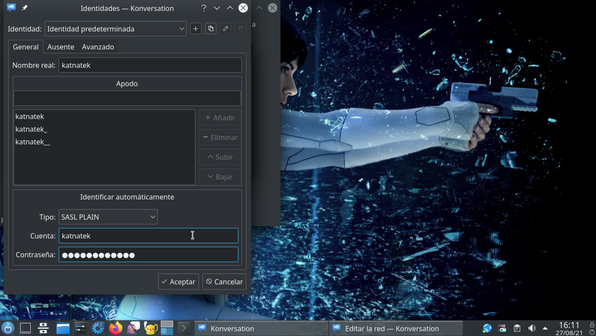Open the golden teapot application in taskbar
Screen dimensions: 596x336
point(150,328)
